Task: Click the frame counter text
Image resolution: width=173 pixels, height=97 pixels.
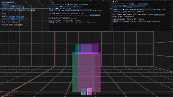Action: click(5, 17)
